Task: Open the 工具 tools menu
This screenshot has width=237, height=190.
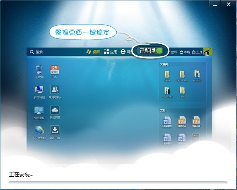Action: coord(197,52)
